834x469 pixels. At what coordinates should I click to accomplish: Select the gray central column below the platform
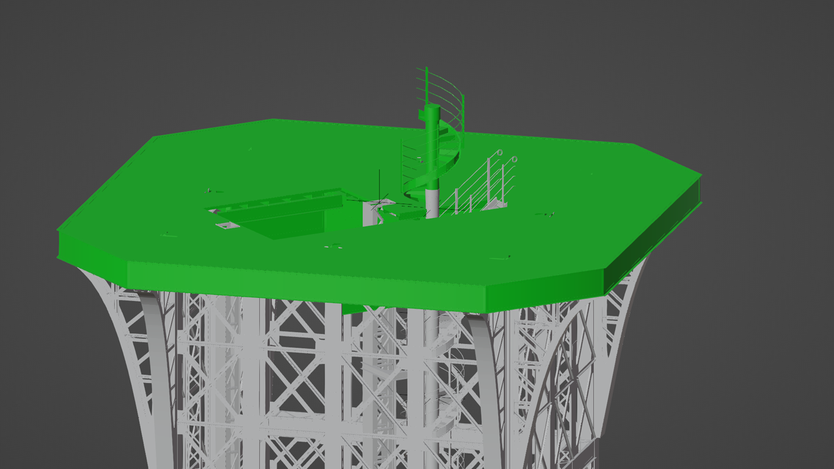431,379
